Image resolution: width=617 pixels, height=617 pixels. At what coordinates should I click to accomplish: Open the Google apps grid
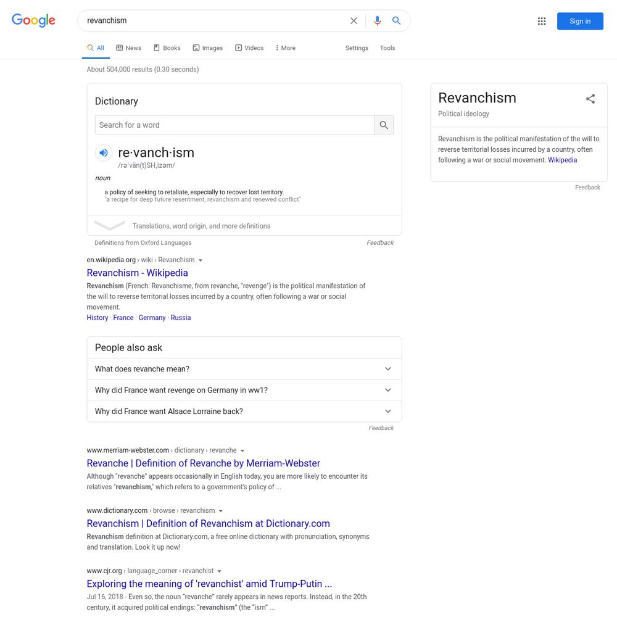pyautogui.click(x=542, y=21)
